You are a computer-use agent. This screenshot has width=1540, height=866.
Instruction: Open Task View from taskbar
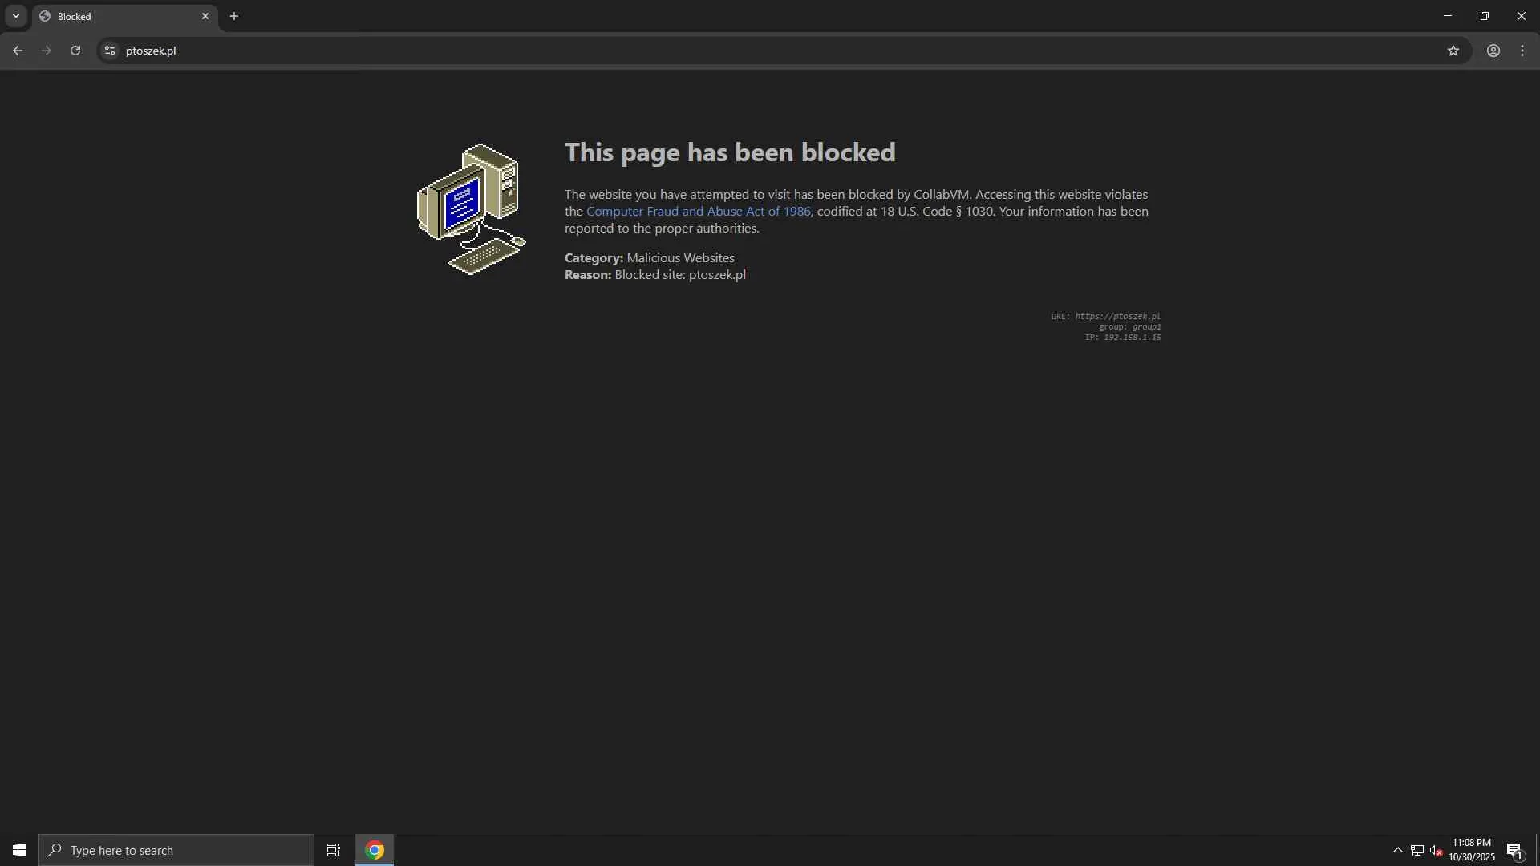(x=334, y=850)
